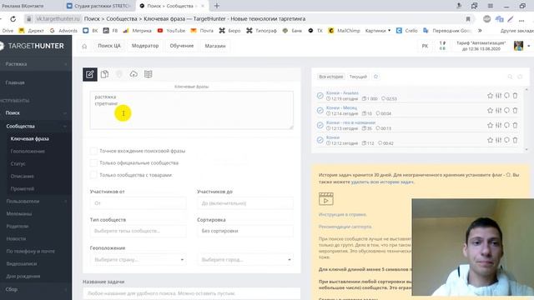Collapse the 'Сообщества' sidebar group

coord(36,126)
